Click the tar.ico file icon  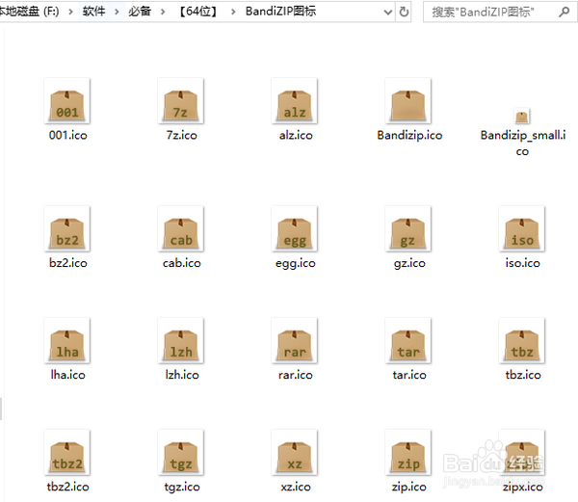click(x=408, y=340)
